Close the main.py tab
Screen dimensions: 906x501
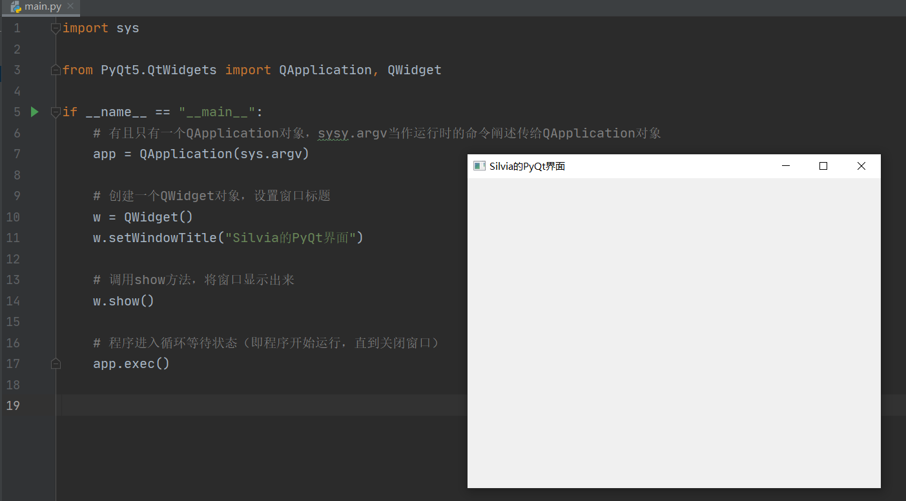click(x=71, y=6)
